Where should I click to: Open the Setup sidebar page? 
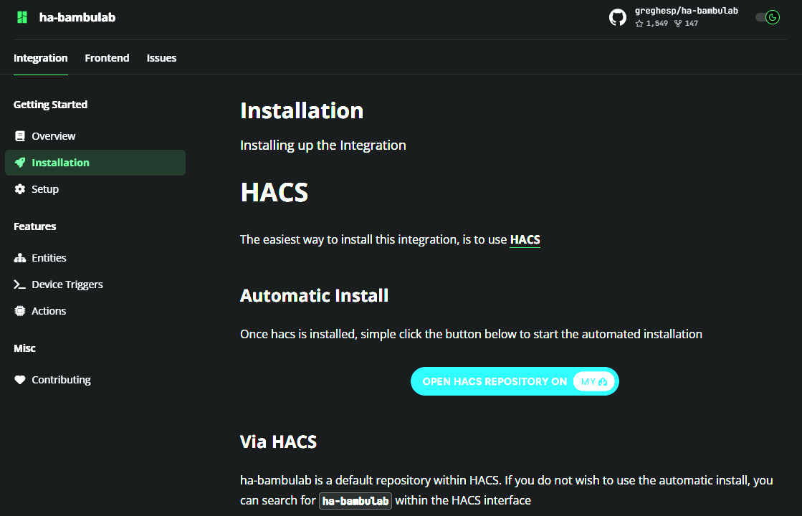(x=95, y=189)
